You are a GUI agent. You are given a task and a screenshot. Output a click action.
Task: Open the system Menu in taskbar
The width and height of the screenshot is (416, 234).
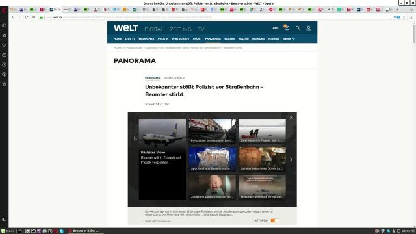point(7,231)
